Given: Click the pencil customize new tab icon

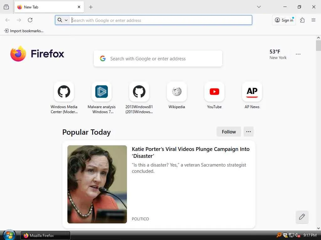Looking at the screenshot, I should pos(302,217).
